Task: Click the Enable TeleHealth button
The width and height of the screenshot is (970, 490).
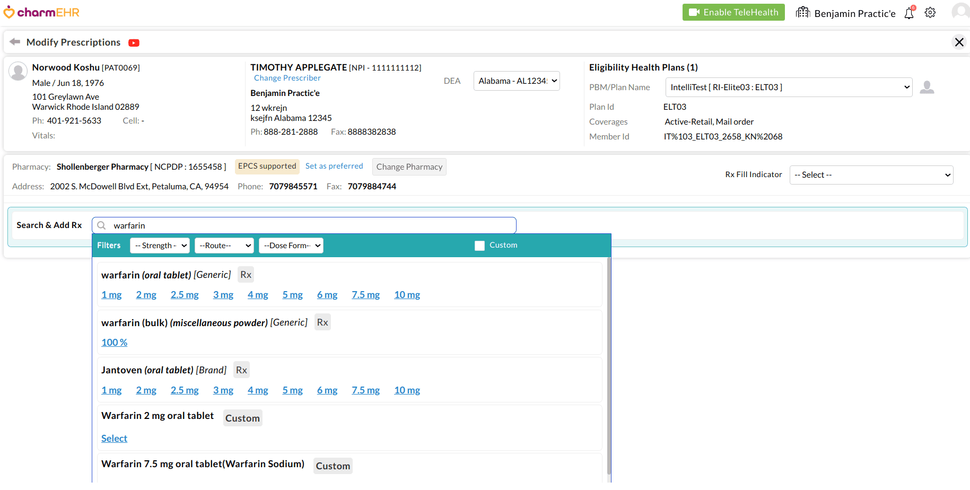Action: [733, 12]
